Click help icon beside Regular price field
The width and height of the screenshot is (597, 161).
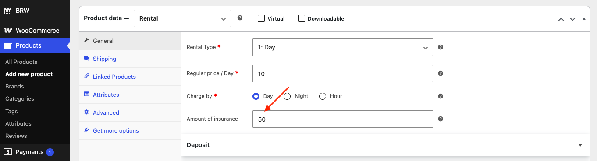click(441, 73)
